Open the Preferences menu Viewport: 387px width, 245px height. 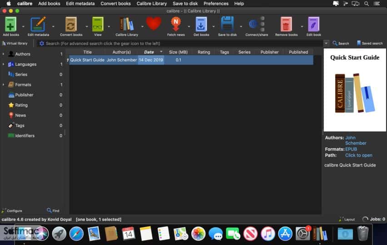(x=216, y=4)
